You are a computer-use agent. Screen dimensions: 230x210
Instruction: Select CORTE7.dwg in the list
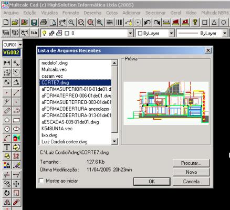(x=76, y=82)
